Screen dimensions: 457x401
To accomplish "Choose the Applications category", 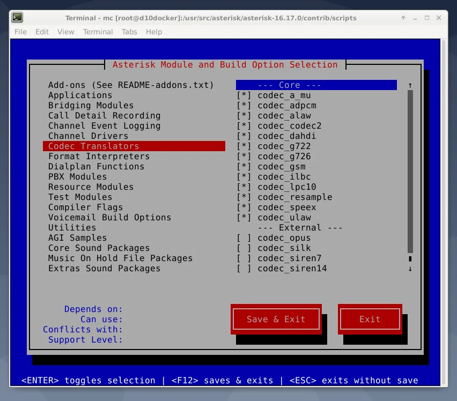I will click(80, 95).
